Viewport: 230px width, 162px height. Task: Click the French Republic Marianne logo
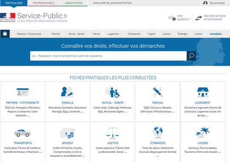8,17
